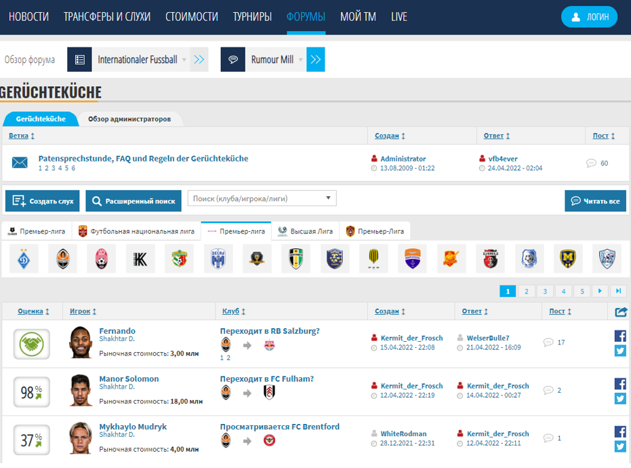Click the share export icon in table header
The height and width of the screenshot is (468, 631).
click(x=621, y=312)
